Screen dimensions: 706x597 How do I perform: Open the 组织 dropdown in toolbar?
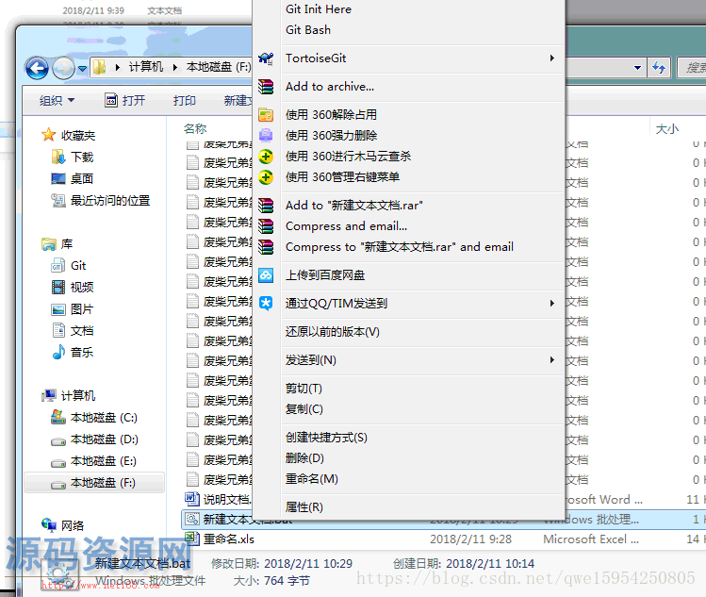(57, 101)
